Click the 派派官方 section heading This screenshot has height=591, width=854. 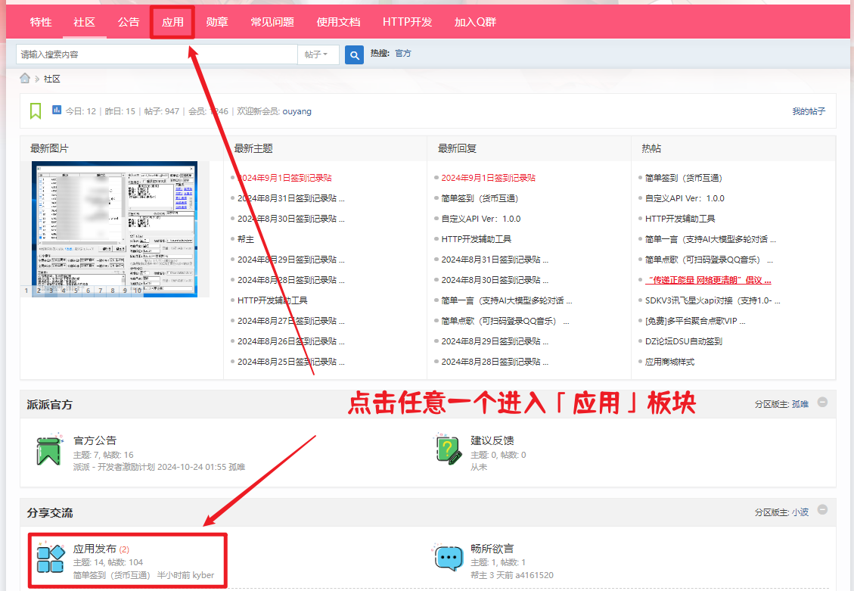pos(50,405)
